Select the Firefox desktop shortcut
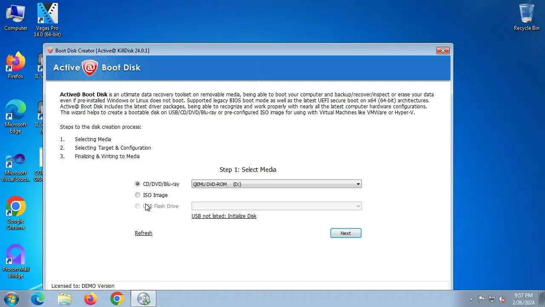Viewport: 545px width, 307px height. click(x=16, y=66)
